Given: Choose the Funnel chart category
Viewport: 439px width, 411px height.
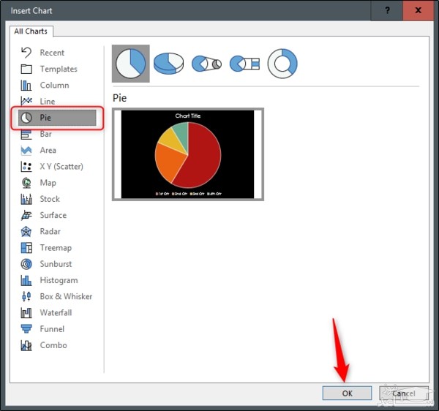Looking at the screenshot, I should 52,329.
